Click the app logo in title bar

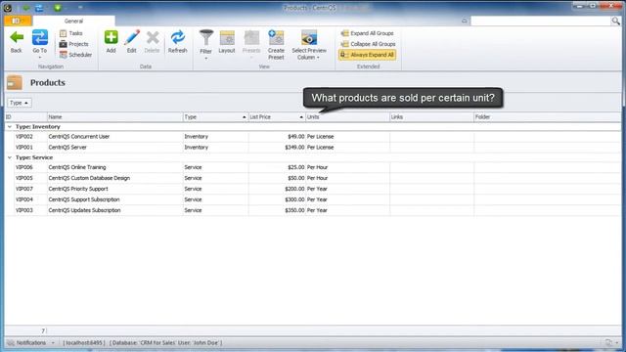click(7, 8)
